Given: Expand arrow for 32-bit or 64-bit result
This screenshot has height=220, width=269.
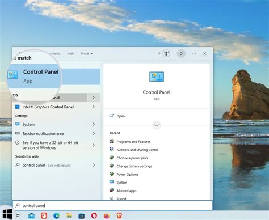Looking at the screenshot, I should [94, 145].
